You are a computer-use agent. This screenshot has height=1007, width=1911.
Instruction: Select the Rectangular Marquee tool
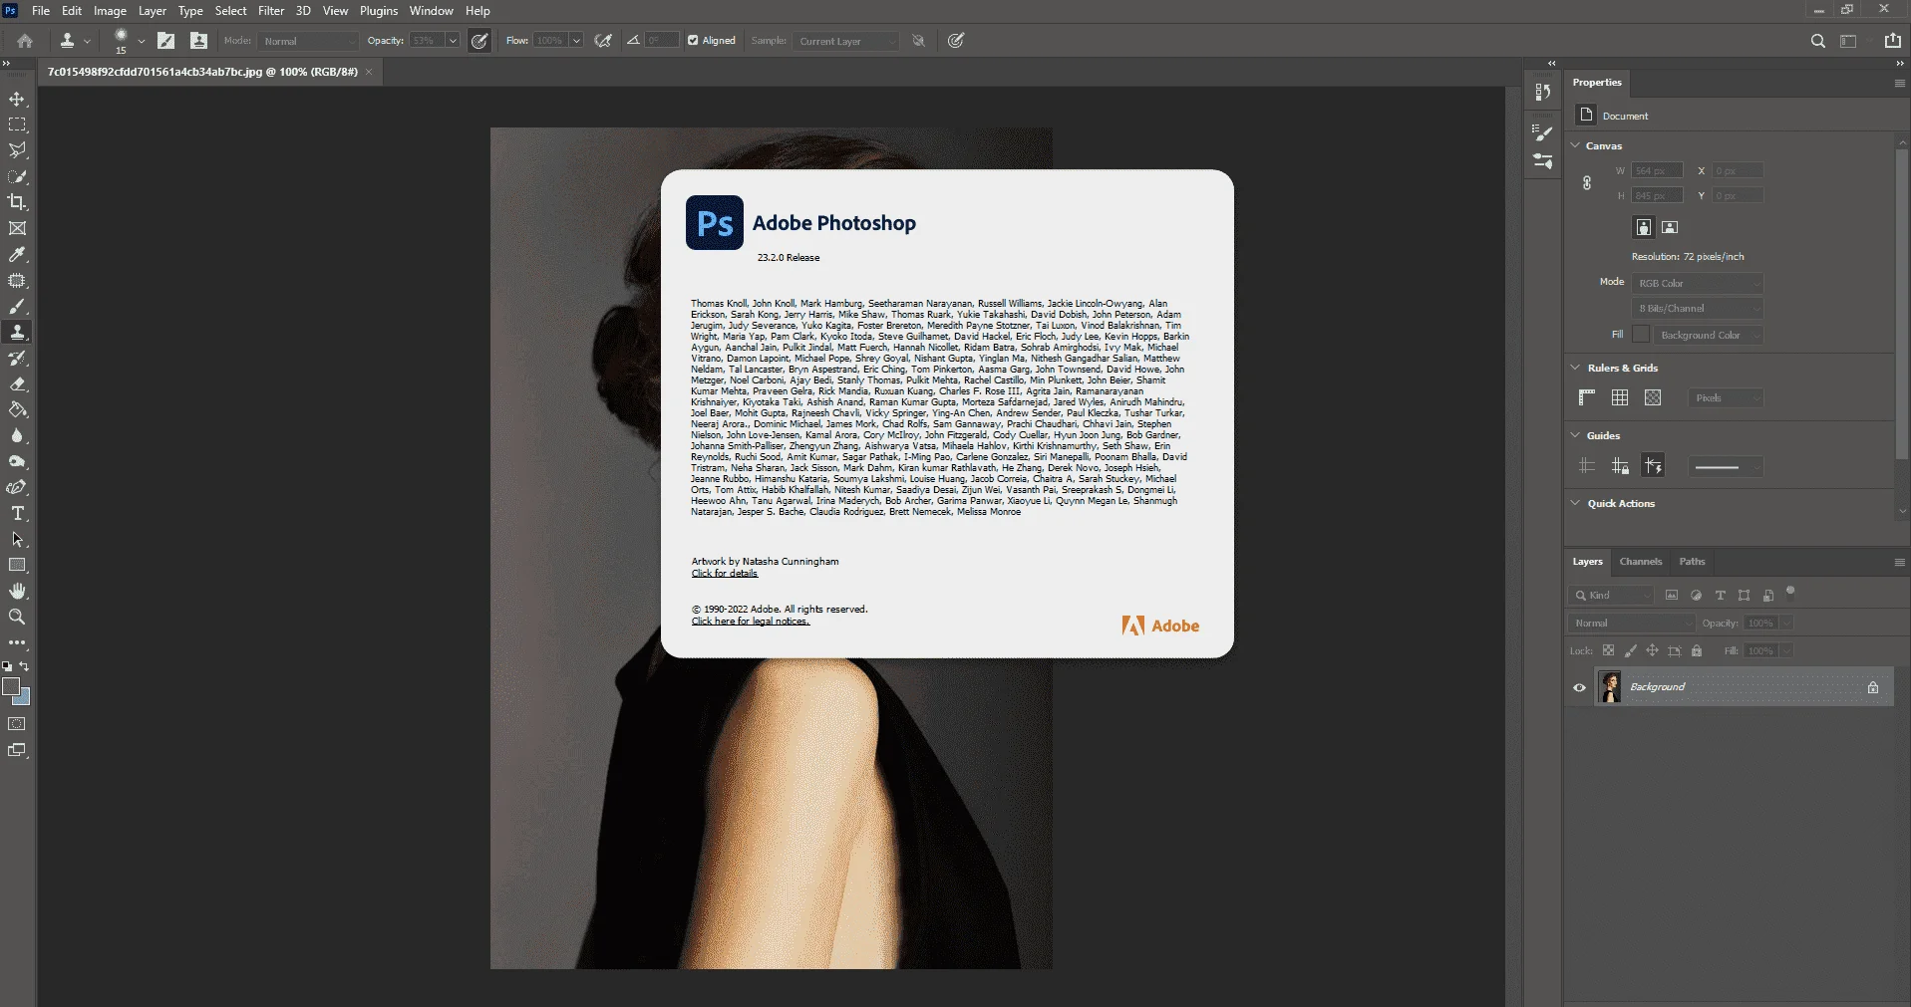(17, 126)
